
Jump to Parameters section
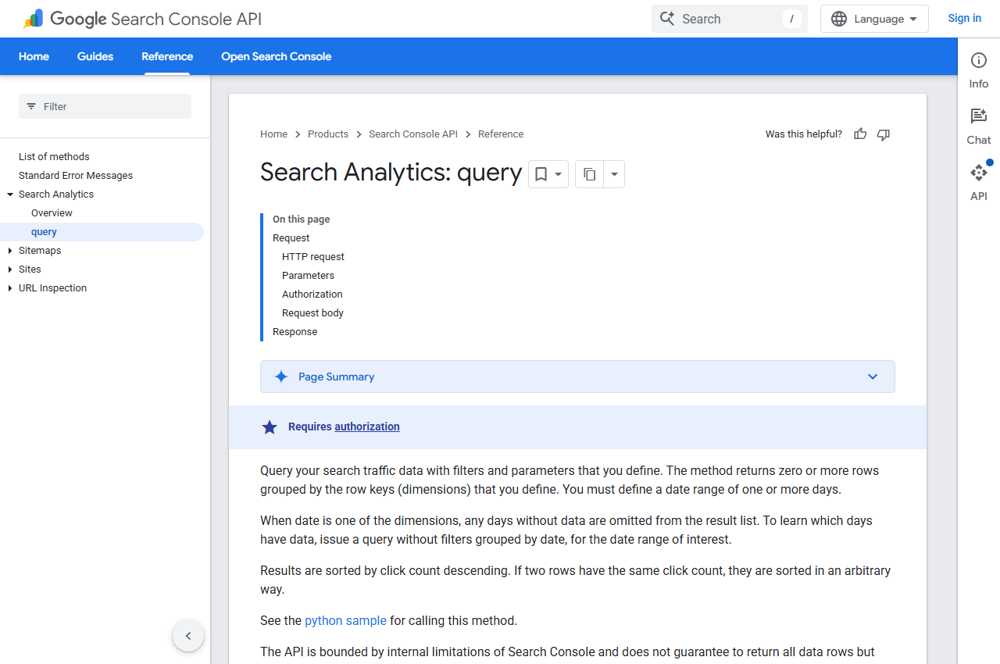coord(308,276)
